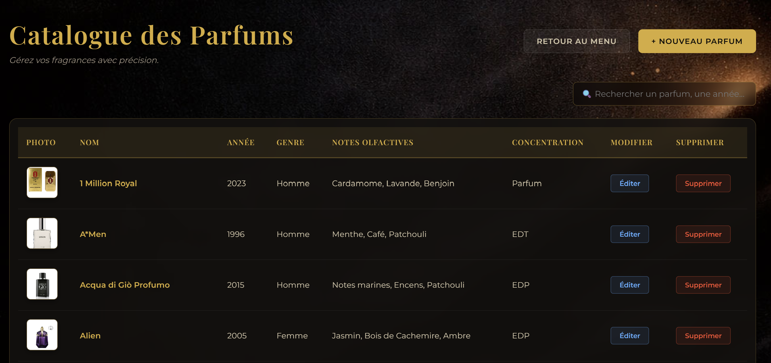Open the Acqua di Giò Profumo thumbnail
771x363 pixels.
(x=42, y=284)
